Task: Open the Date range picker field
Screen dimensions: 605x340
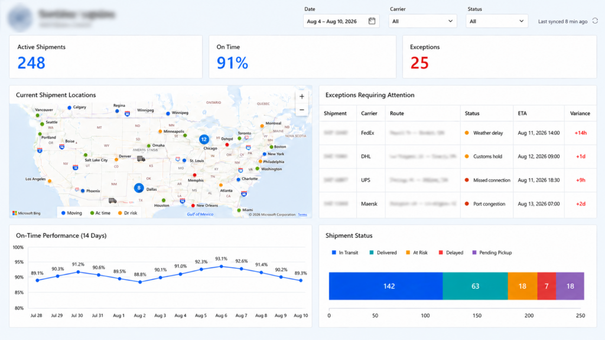Action: (341, 21)
